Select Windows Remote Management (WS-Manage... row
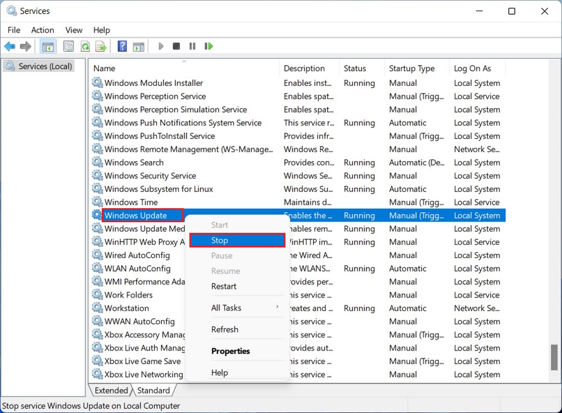 point(297,149)
